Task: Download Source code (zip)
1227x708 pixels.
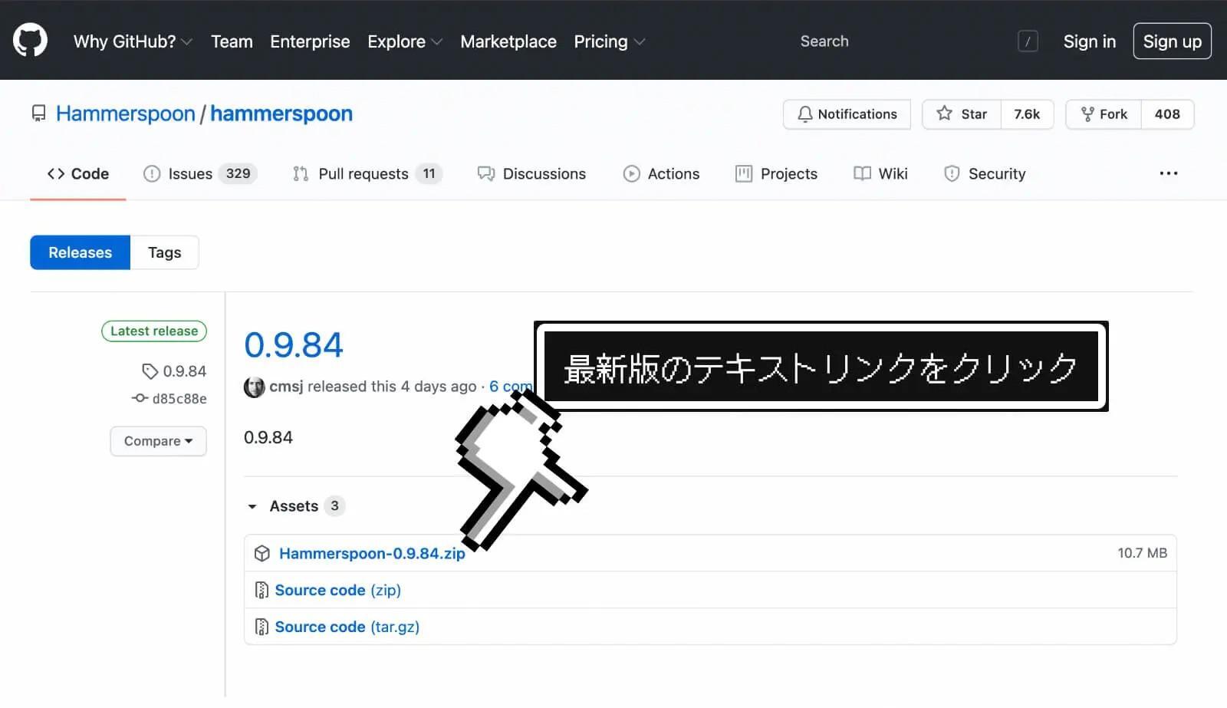Action: click(338, 591)
